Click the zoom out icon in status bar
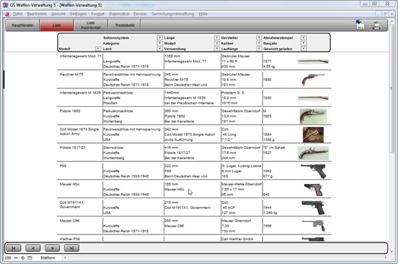Viewport: 398px width, 264px height. (15, 258)
